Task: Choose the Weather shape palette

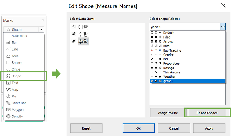Action: 188,77
